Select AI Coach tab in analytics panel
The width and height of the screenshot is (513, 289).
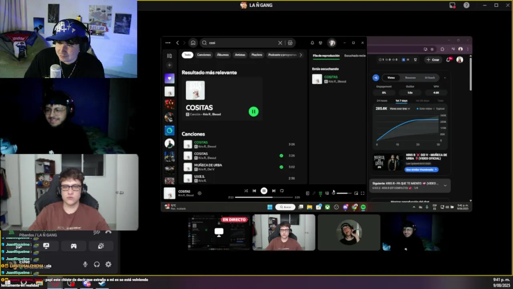click(430, 78)
